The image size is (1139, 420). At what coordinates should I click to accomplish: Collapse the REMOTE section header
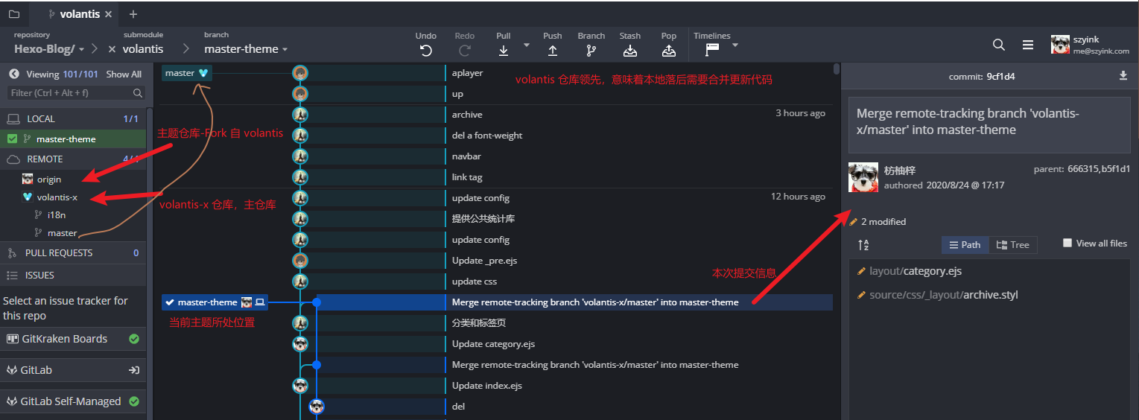tap(74, 159)
